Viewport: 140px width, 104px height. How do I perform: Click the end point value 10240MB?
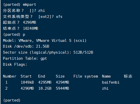click(30, 28)
